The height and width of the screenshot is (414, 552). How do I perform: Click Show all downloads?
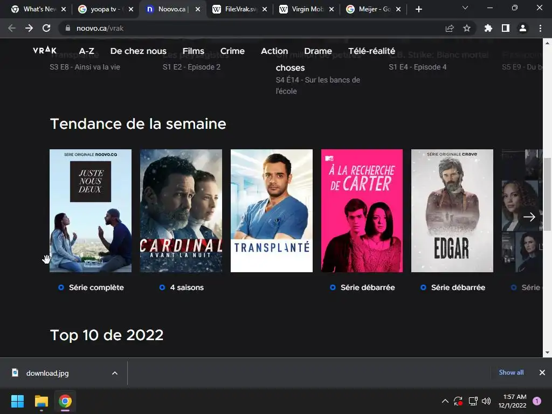[511, 372]
